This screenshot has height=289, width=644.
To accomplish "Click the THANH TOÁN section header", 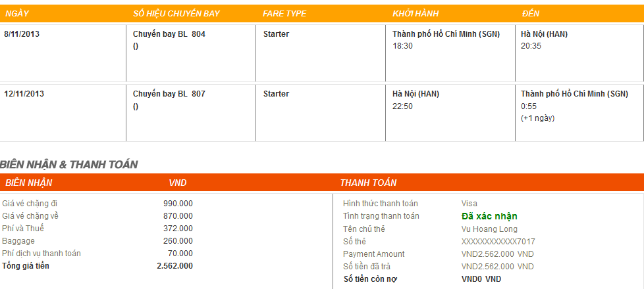I will [368, 183].
